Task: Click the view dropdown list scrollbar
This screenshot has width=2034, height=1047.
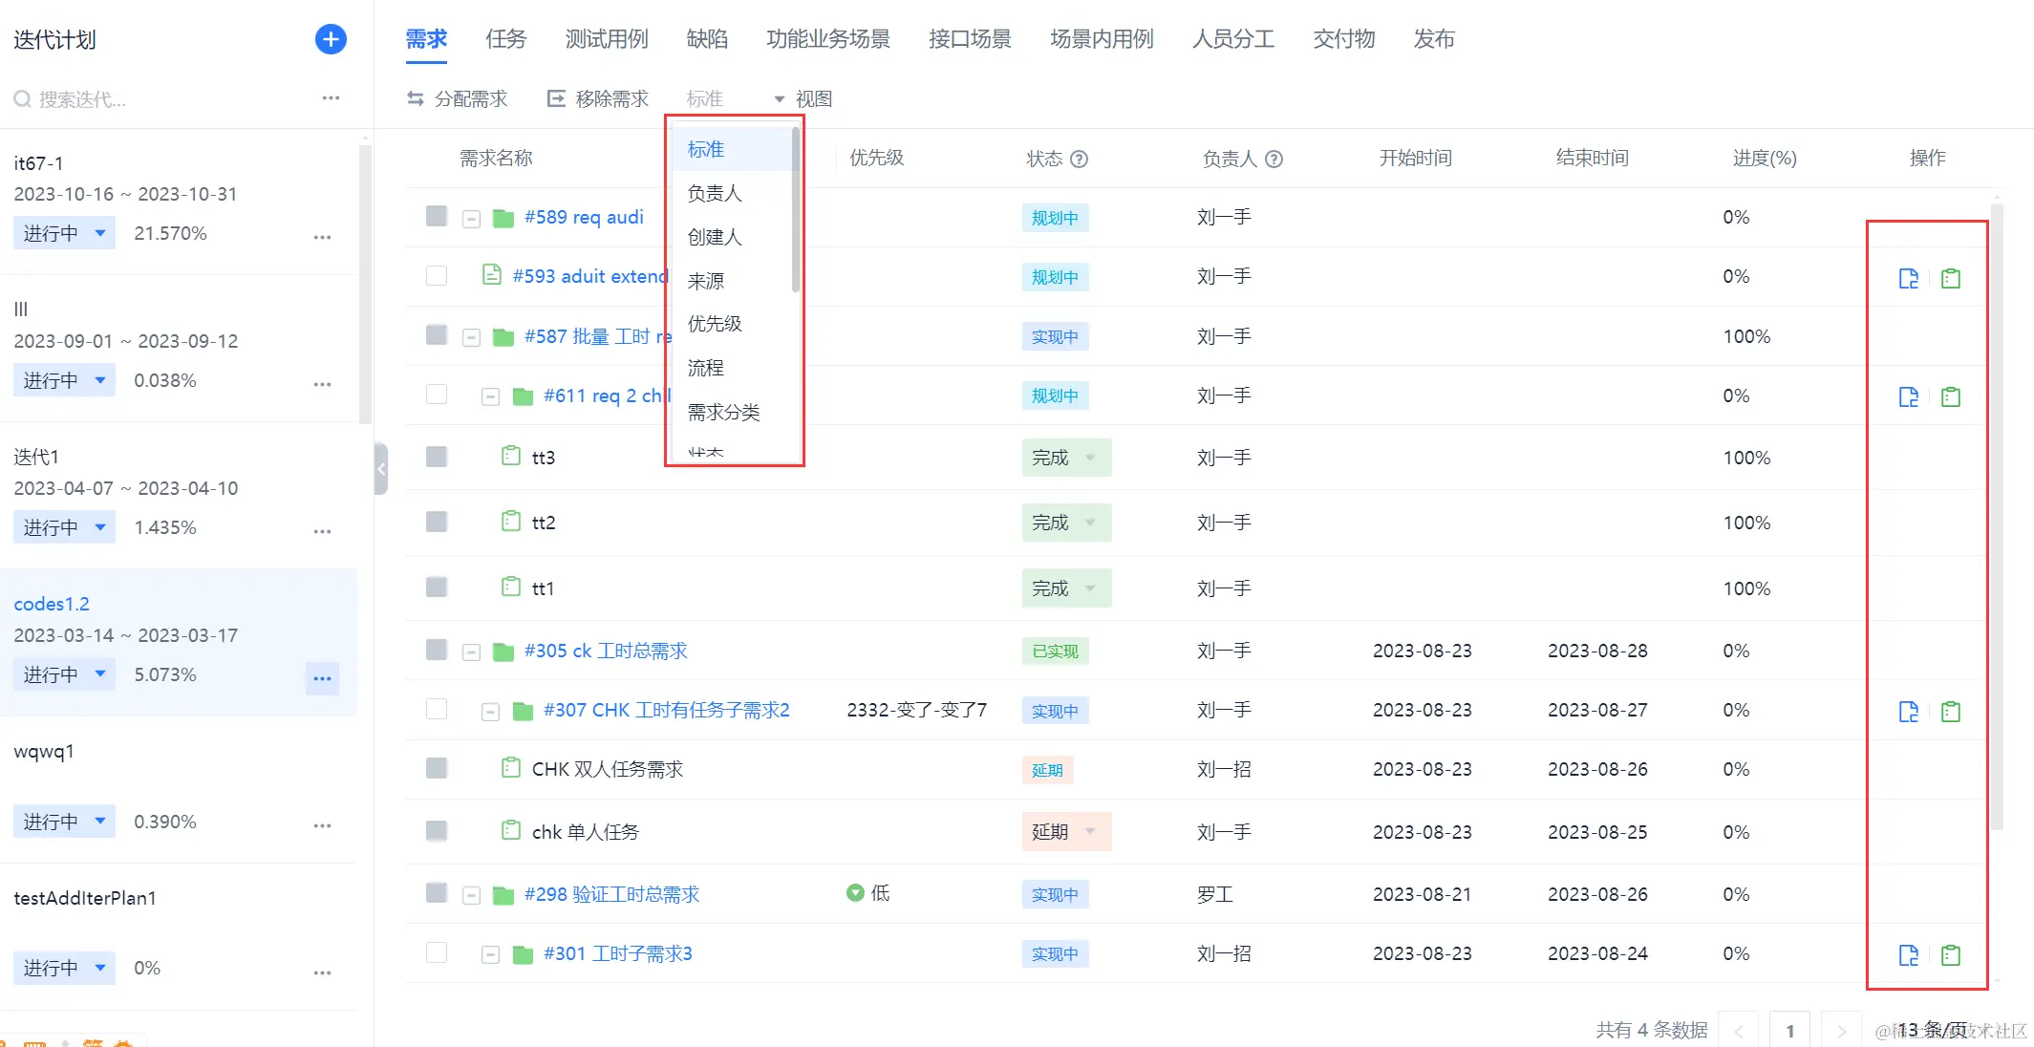Action: (x=795, y=210)
